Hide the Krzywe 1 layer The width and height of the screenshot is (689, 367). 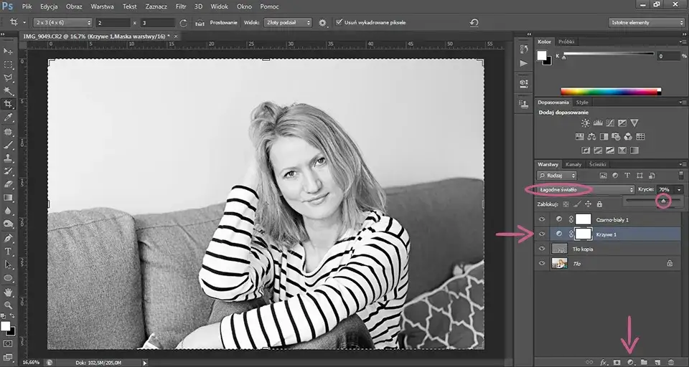click(542, 234)
